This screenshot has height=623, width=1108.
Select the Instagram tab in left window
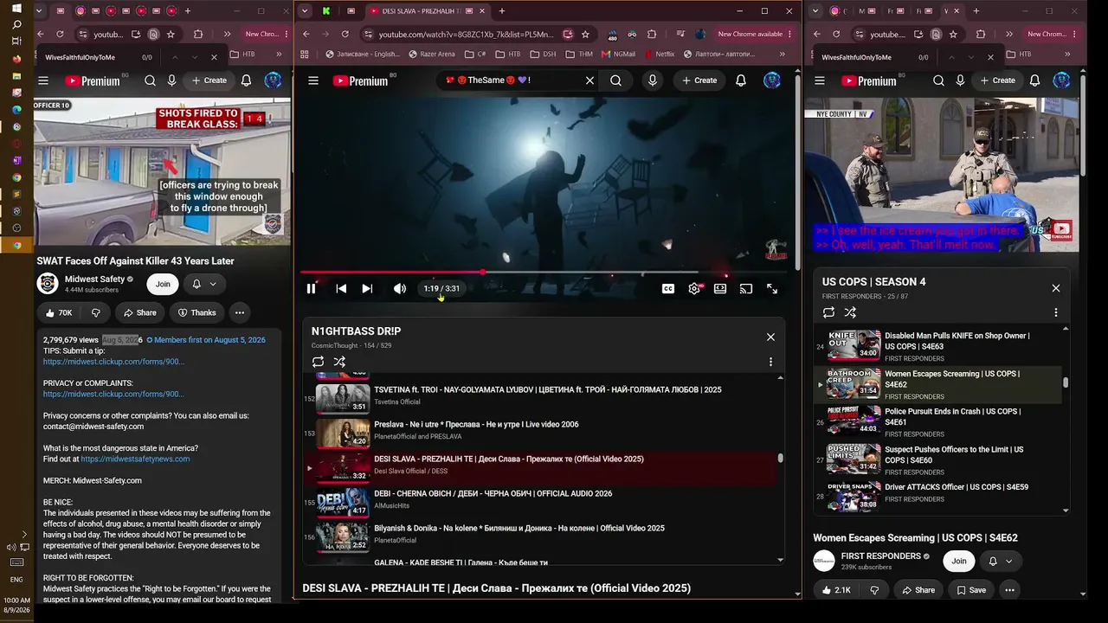pyautogui.click(x=81, y=11)
